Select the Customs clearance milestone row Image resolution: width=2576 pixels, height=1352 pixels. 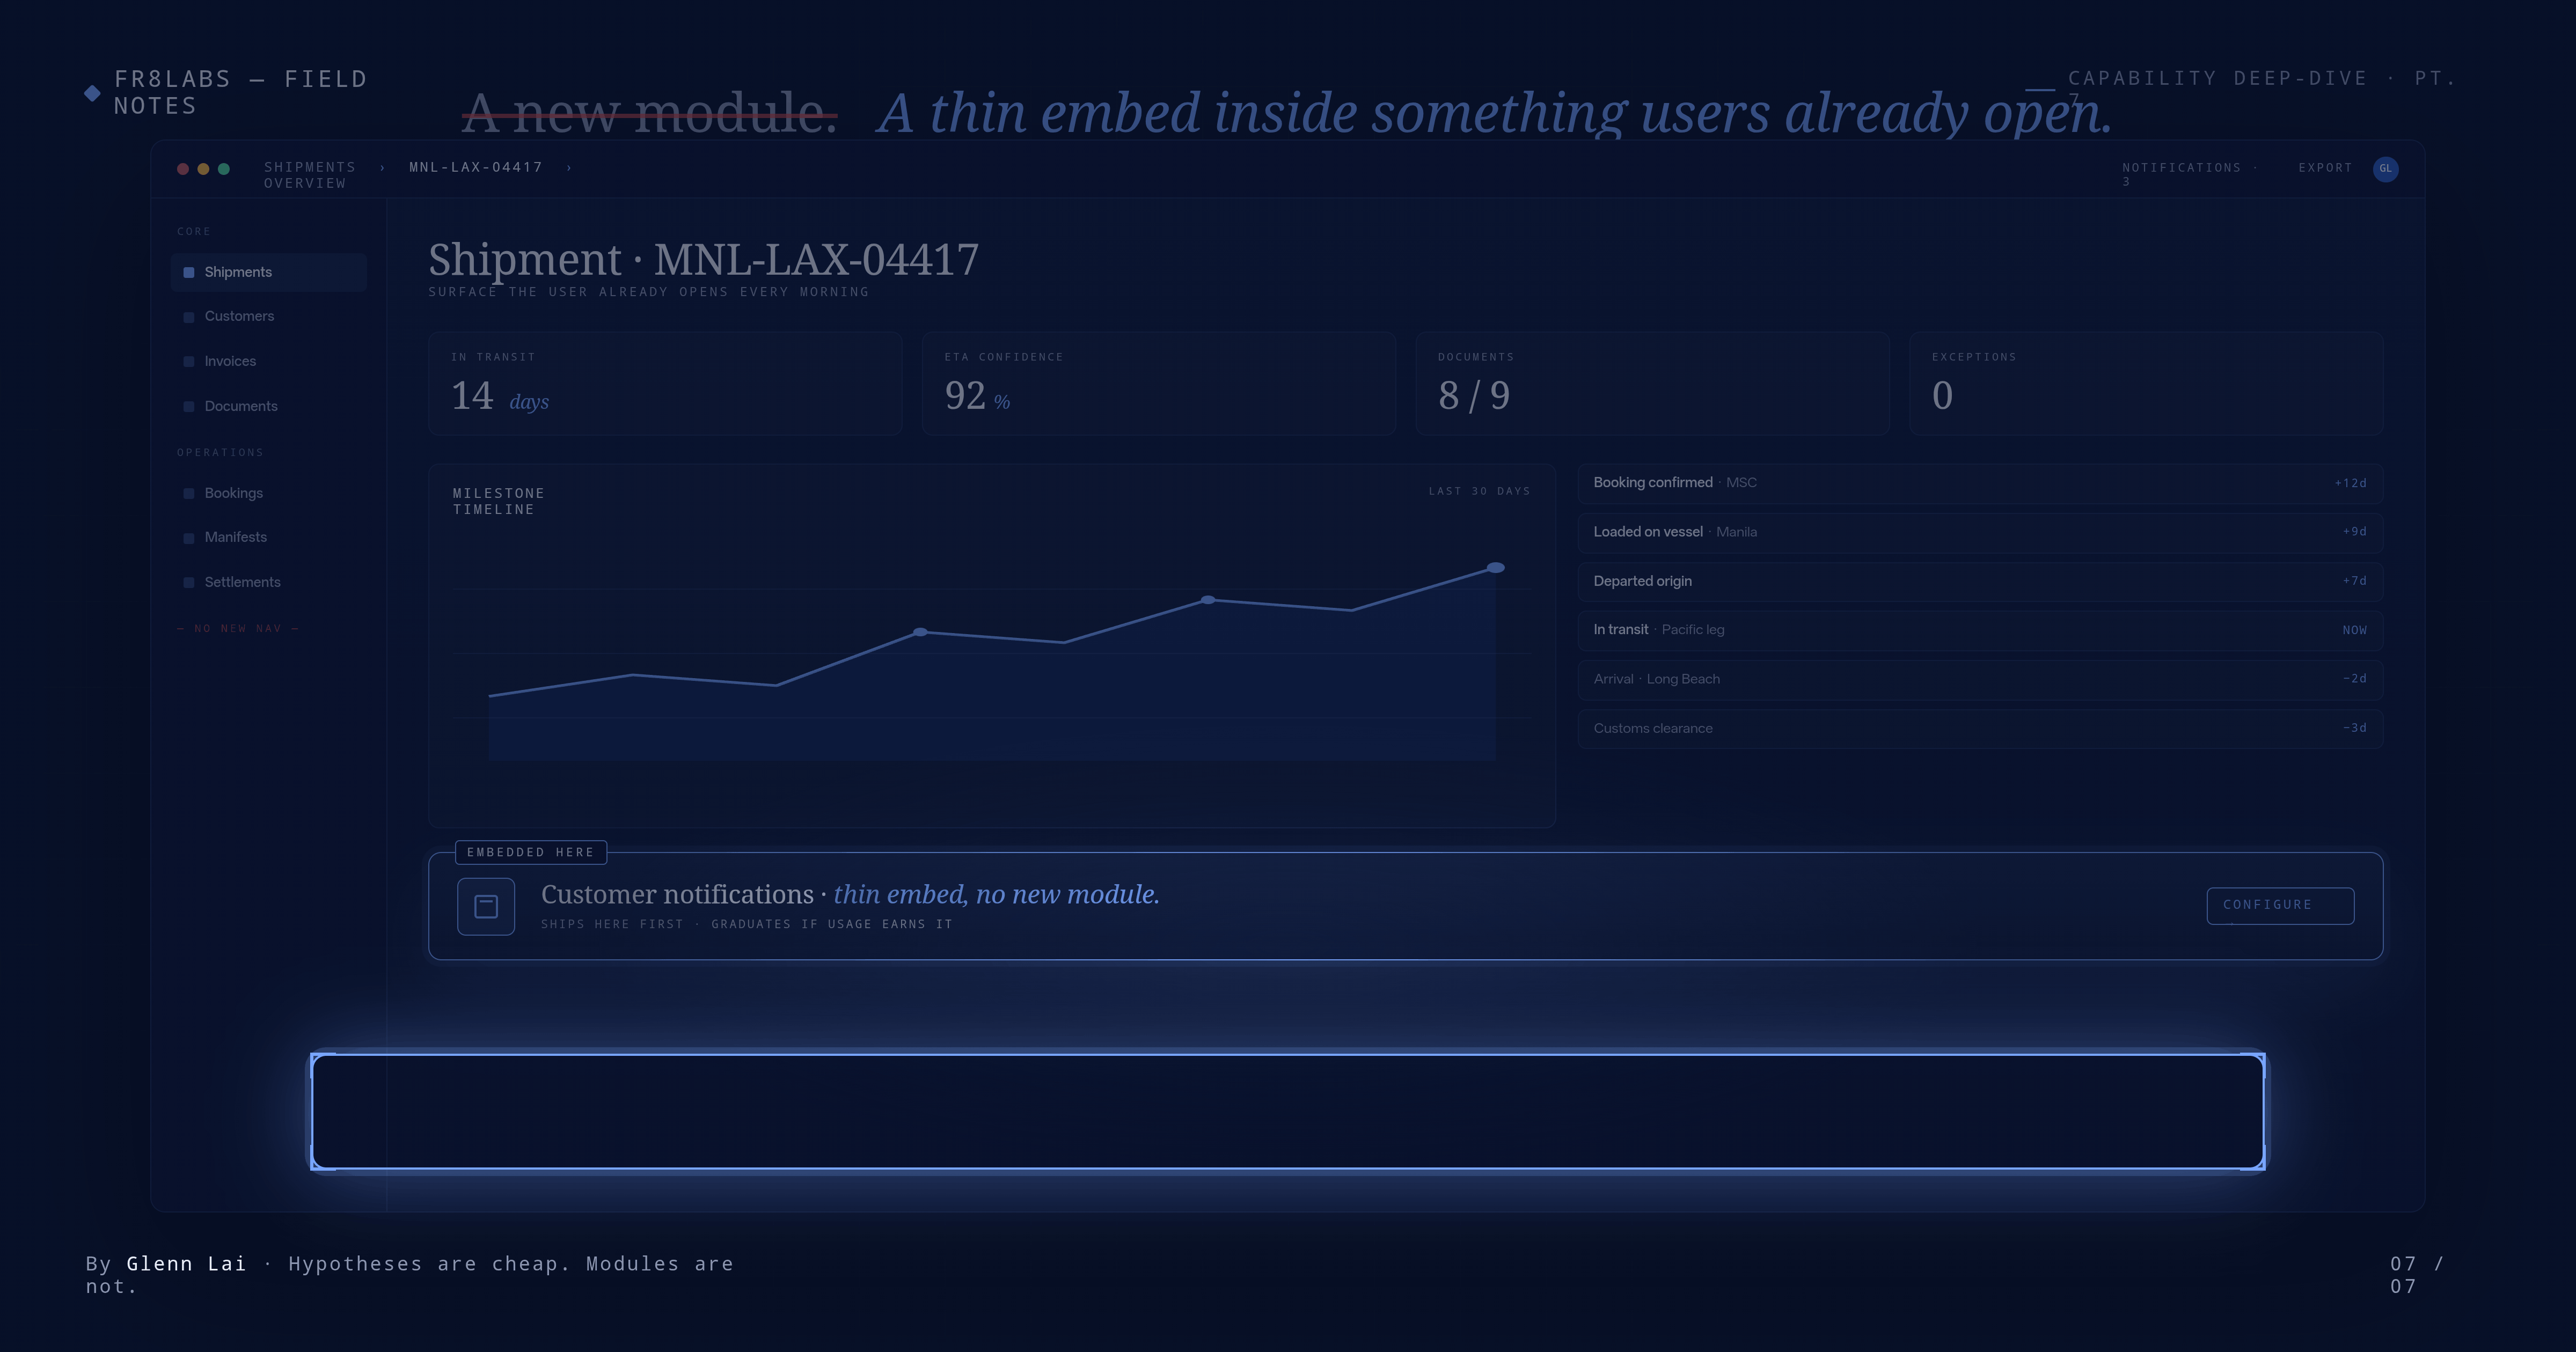click(x=1980, y=728)
